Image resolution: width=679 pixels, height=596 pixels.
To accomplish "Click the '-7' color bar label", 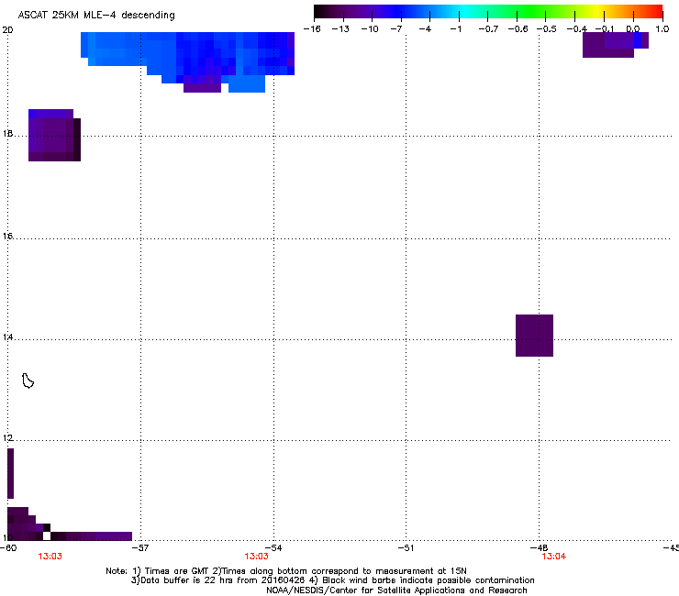I will [x=396, y=29].
